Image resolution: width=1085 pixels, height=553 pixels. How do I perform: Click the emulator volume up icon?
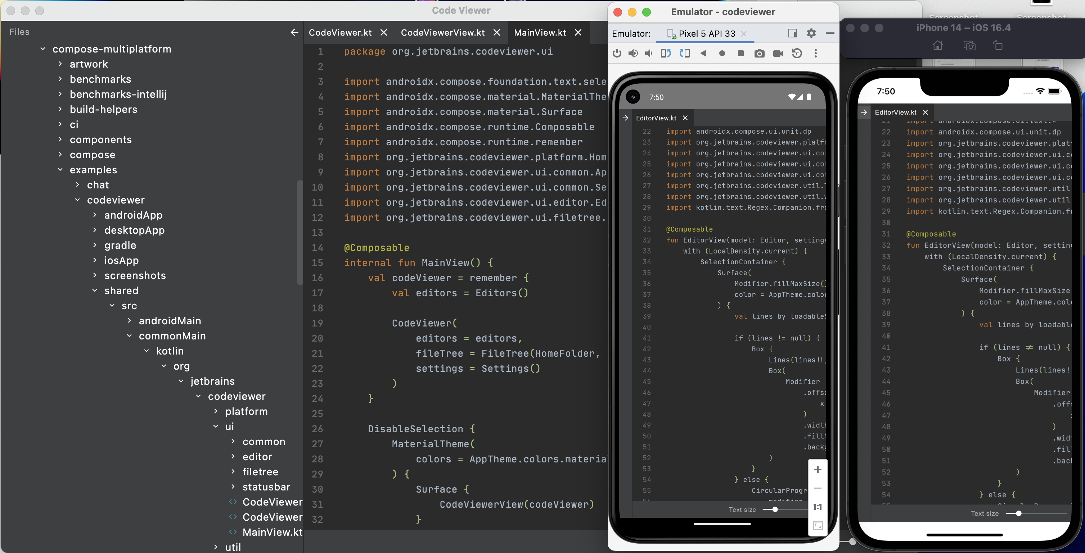point(632,54)
